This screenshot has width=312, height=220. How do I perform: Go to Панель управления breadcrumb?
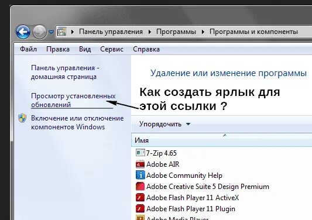tap(111, 32)
